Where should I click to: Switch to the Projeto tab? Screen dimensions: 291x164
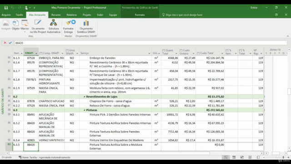pos(87,15)
